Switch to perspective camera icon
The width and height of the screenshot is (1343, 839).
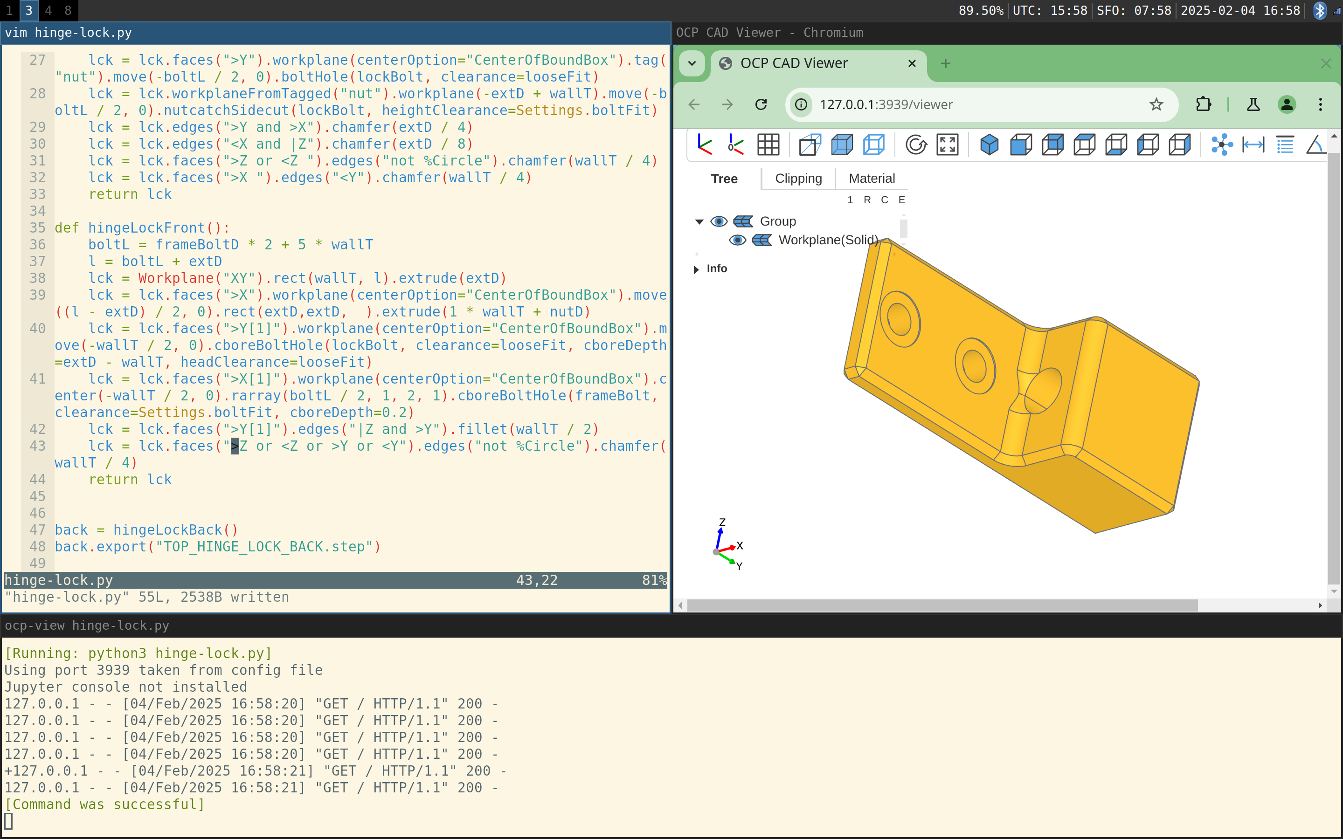tap(810, 145)
